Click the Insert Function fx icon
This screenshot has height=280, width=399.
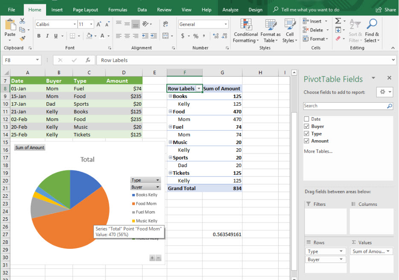pyautogui.click(x=87, y=61)
